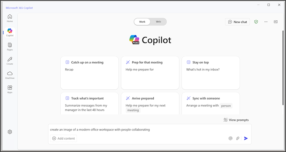Open View prompts

[236, 120]
